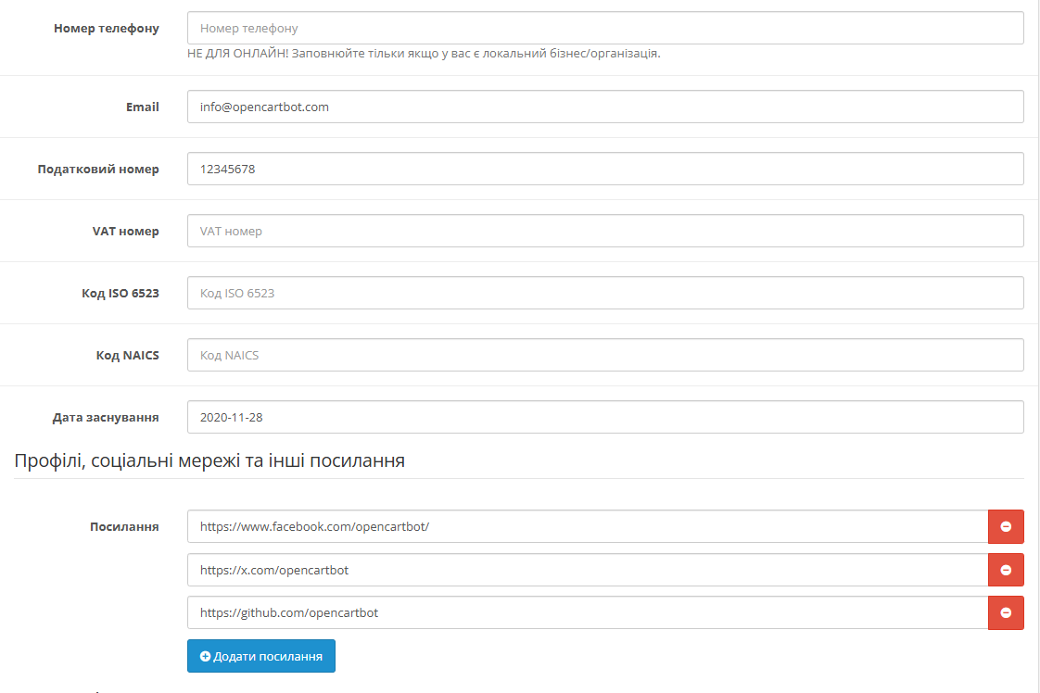Viewport: 1040px width, 693px height.
Task: Click the Профілі, соціальні мережі section heading
Action: point(209,460)
